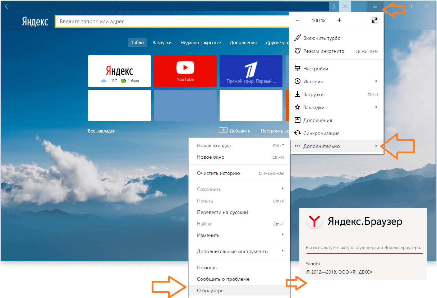Click the Загрузки download arrow icon in menu
Viewport: 437px width, 298px height.
[298, 94]
